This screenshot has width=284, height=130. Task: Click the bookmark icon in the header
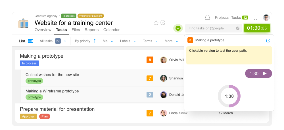pyautogui.click(x=256, y=18)
